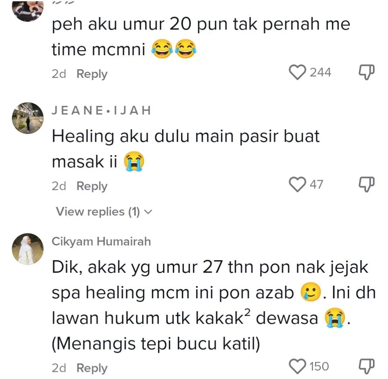The image size is (388, 379).
Task: Open Cikyam Humairah's profile picture
Action: point(28,249)
